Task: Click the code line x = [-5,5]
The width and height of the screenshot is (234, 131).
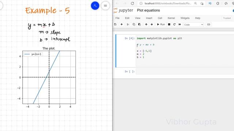Action: point(144,51)
